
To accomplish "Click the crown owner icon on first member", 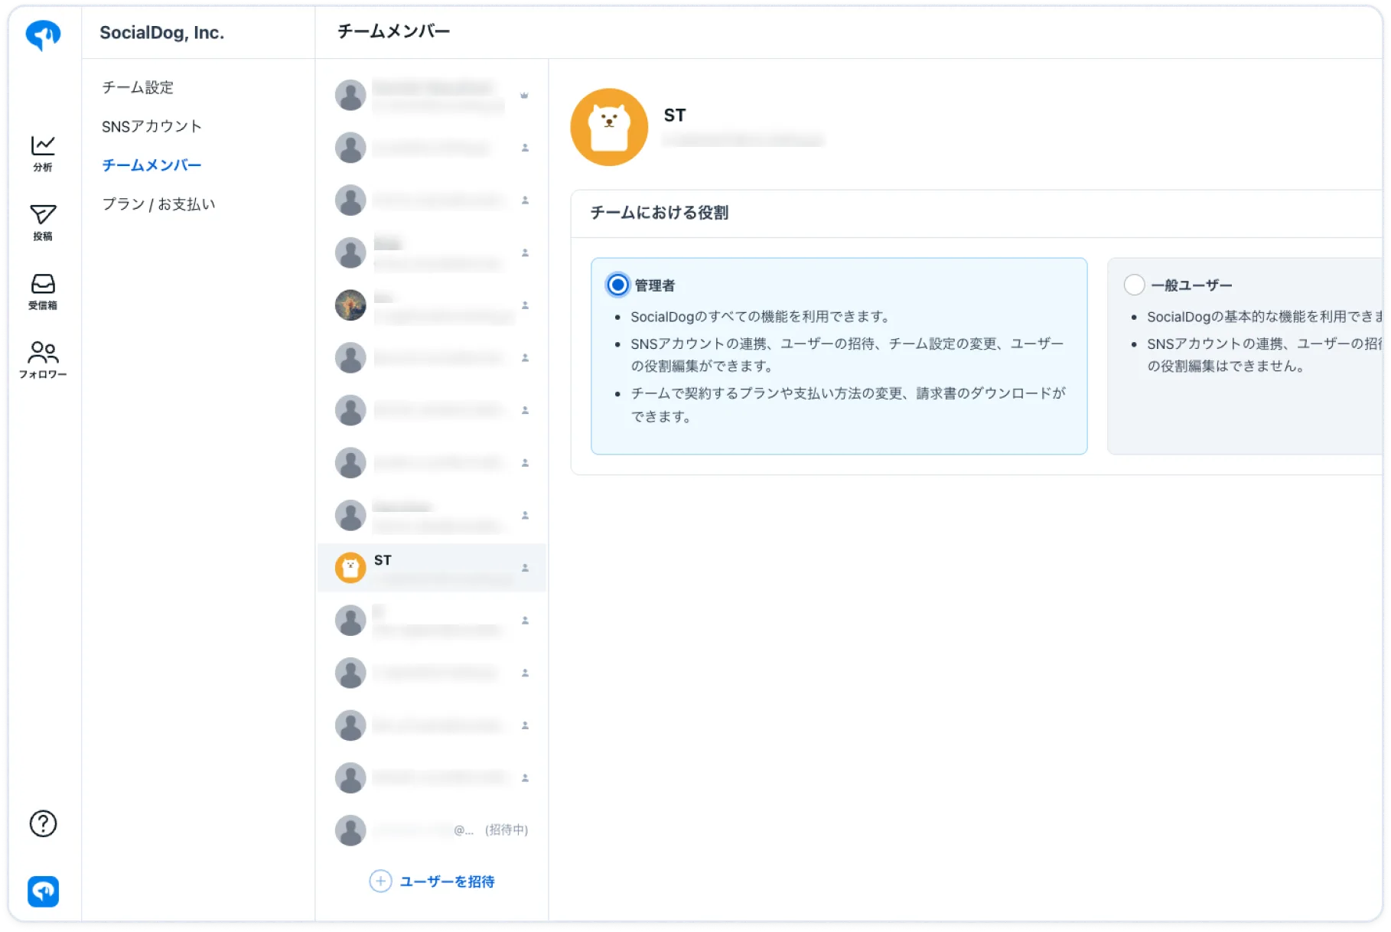I will [x=524, y=96].
